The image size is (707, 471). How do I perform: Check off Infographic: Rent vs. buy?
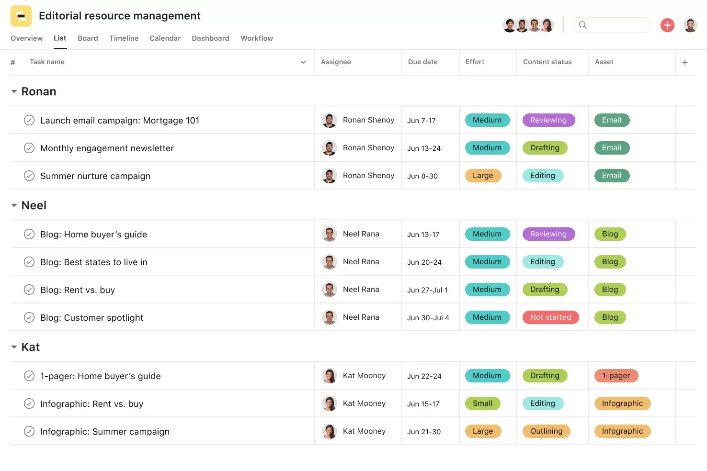[29, 404]
